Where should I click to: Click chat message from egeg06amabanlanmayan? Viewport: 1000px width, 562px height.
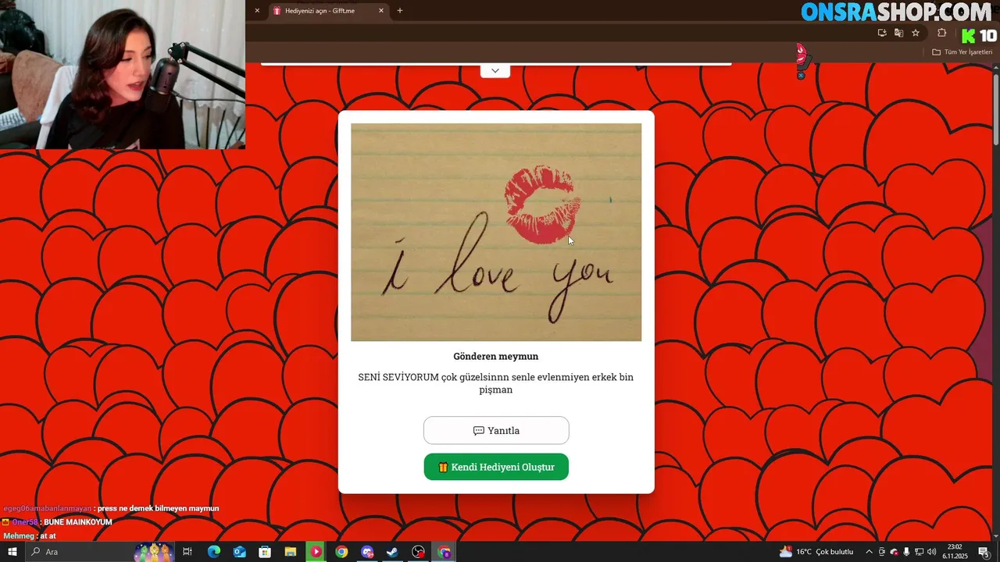point(111,508)
